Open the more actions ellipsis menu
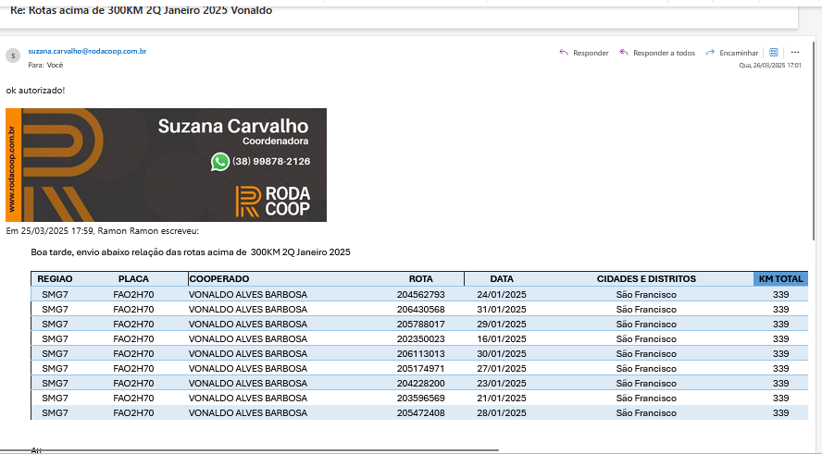The height and width of the screenshot is (454, 822). click(x=795, y=53)
